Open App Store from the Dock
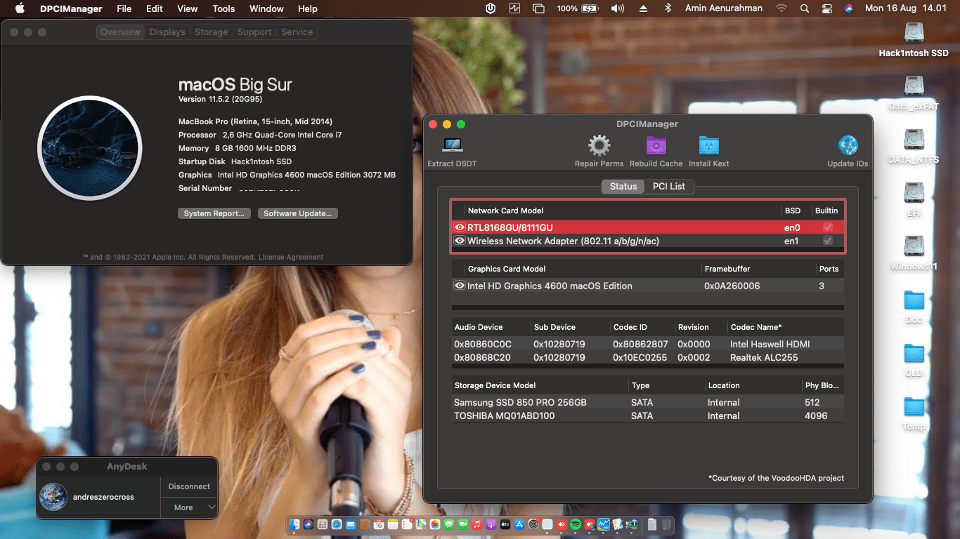 (519, 524)
